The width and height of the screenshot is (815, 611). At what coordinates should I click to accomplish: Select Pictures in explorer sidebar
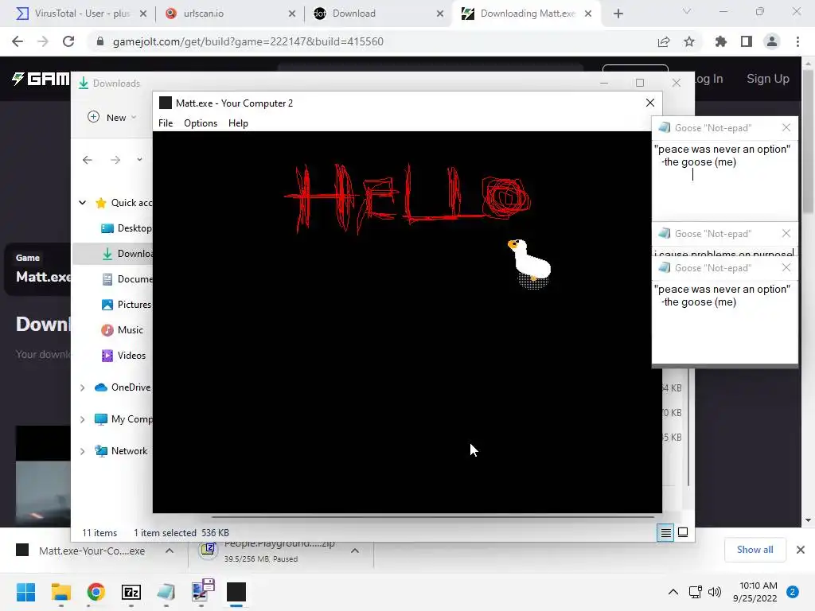click(x=127, y=305)
